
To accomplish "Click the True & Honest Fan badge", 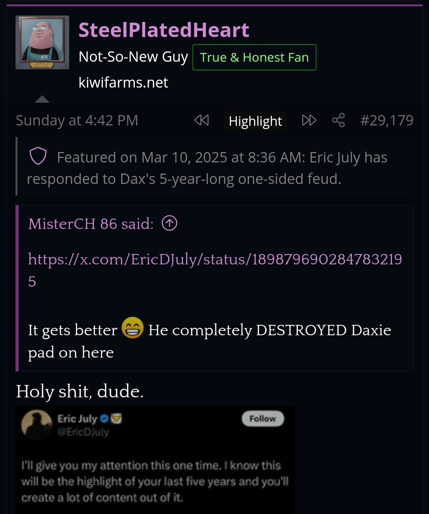I will point(254,57).
